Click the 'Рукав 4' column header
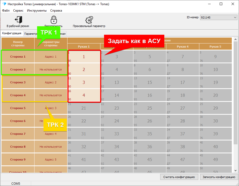Viewport: 239px width, 186px height. (183, 47)
